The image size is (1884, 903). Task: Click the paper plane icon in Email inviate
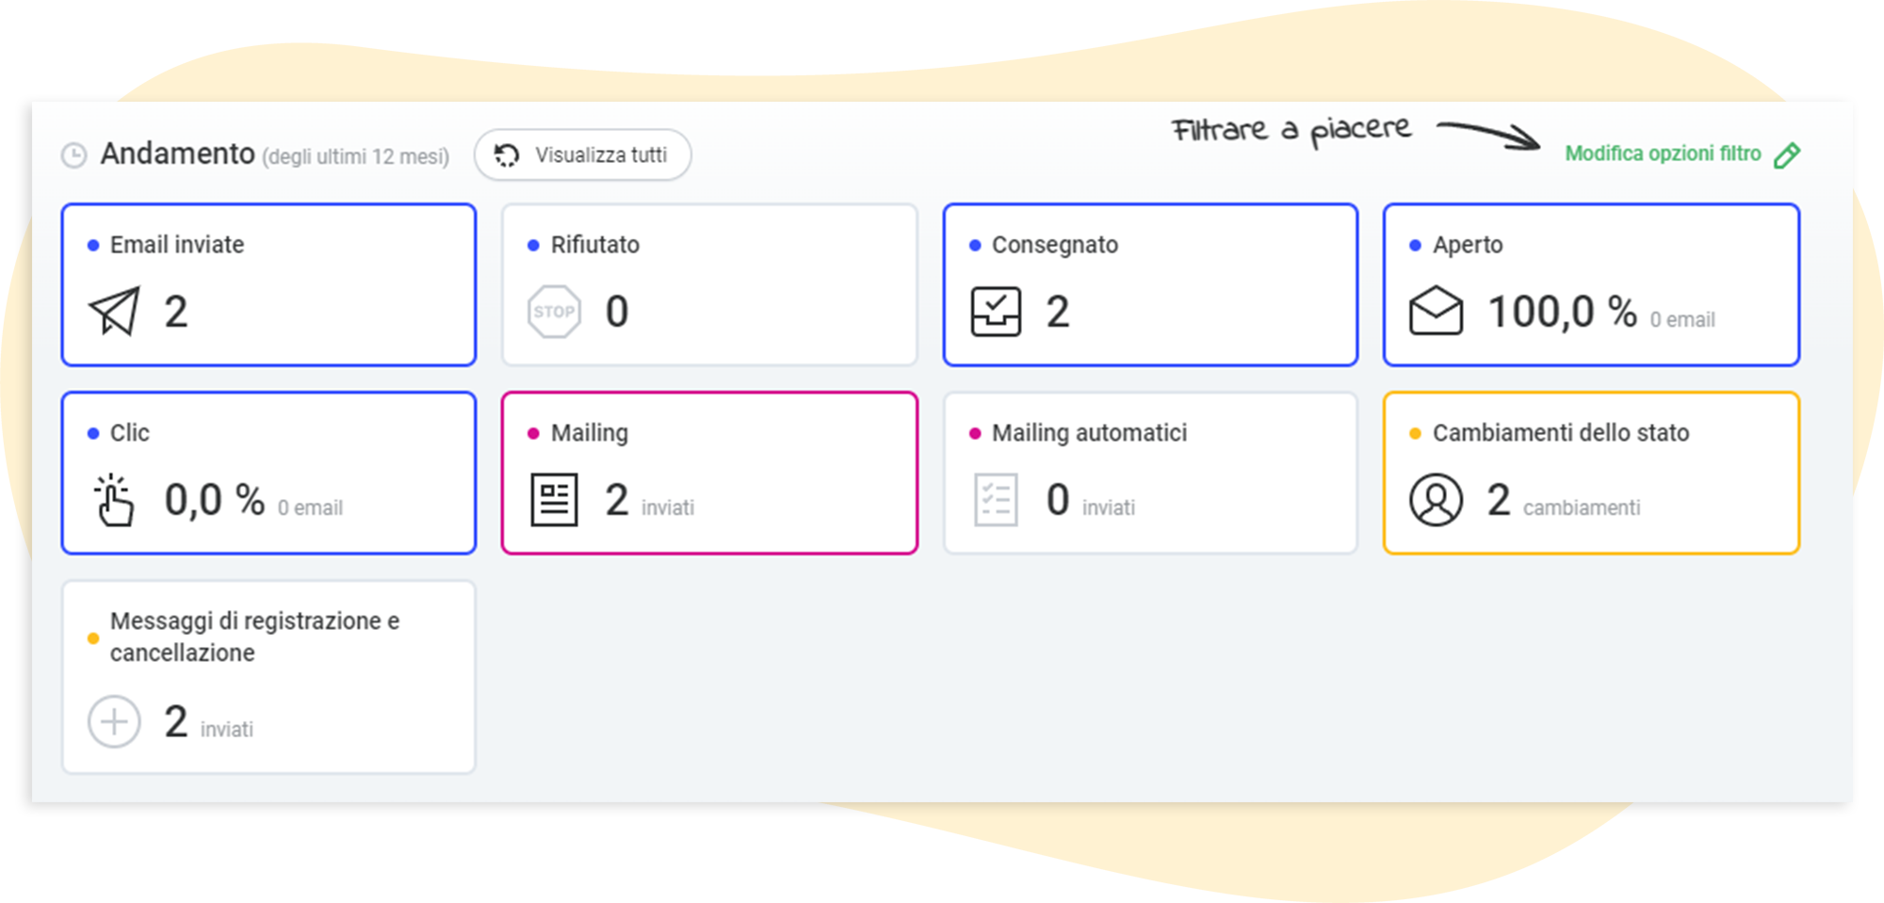[x=115, y=312]
